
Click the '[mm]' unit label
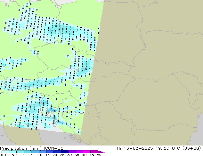tap(35, 148)
